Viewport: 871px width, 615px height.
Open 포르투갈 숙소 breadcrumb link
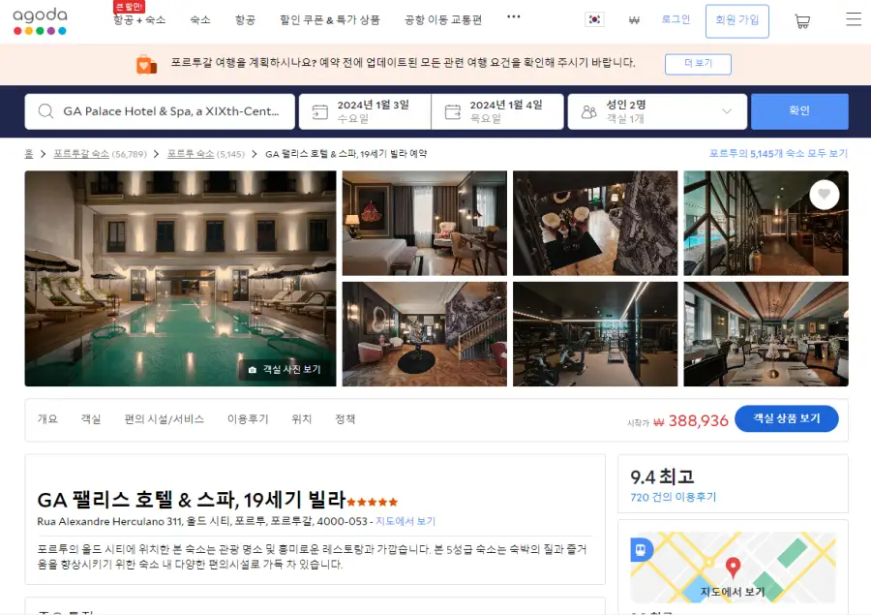[81, 154]
